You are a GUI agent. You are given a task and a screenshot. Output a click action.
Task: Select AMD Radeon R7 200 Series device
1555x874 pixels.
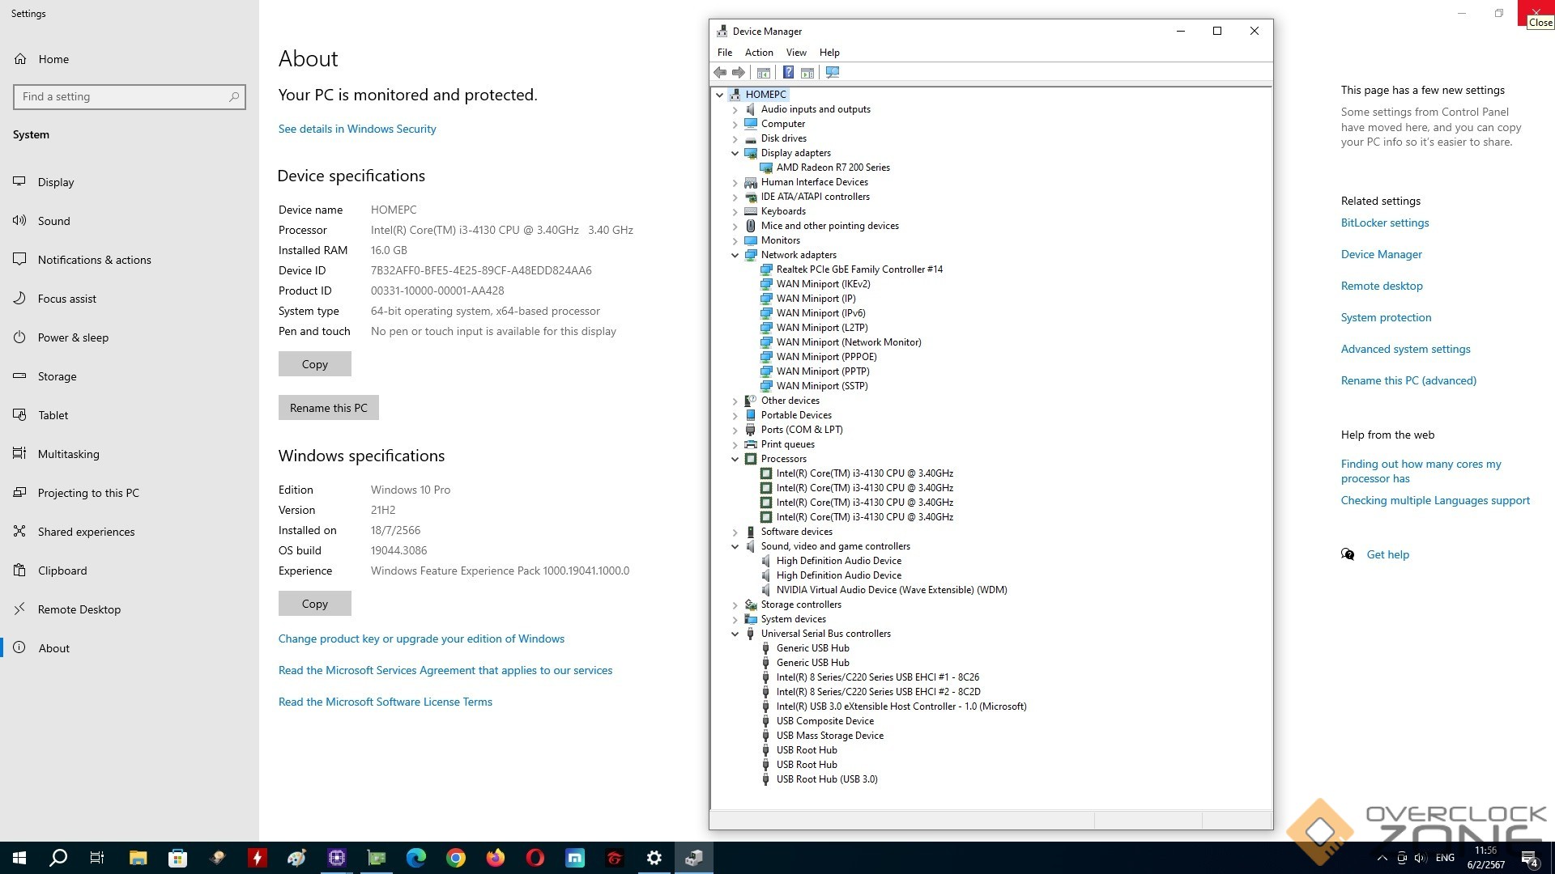(x=833, y=168)
